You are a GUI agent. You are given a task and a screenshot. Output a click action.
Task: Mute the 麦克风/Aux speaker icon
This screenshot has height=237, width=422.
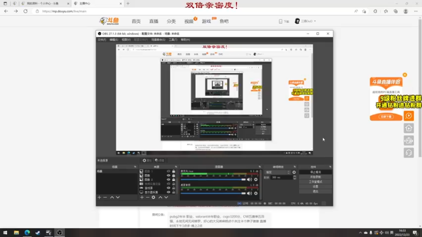click(250, 180)
